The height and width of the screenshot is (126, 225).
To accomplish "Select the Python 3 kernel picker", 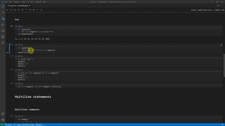I will (219, 10).
